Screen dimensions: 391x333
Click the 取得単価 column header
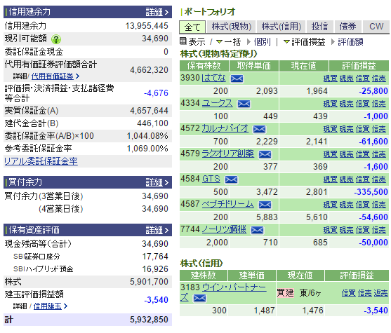[x=254, y=66]
